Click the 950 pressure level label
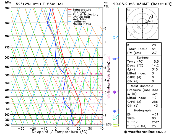This screenshot has width=174, height=134. [x=8, y=120]
